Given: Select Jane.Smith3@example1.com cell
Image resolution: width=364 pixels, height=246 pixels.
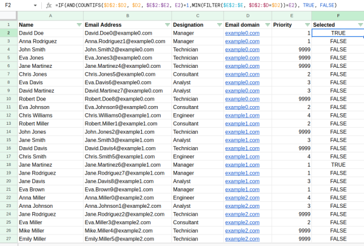Looking at the screenshot, I should 127,140.
